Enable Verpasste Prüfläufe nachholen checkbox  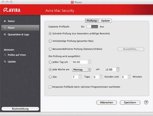click(50, 87)
